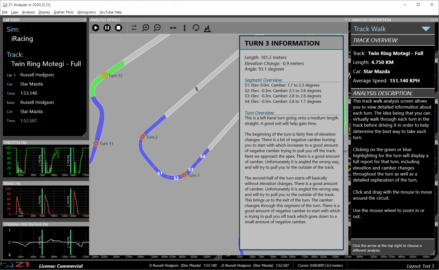
Task: Click the circular rotate arrow icon
Action: [x=196, y=28]
